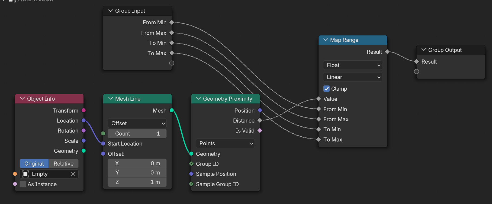Click the Count value field
492x204 pixels.
(x=137, y=134)
